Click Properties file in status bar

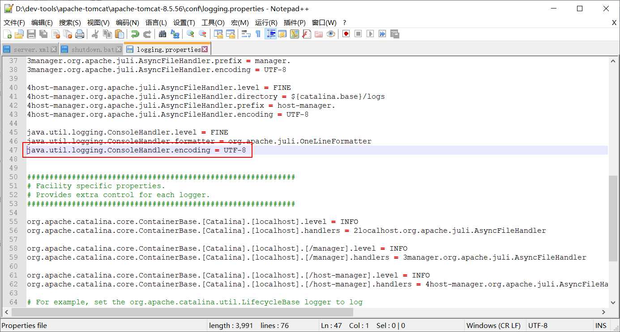point(24,326)
